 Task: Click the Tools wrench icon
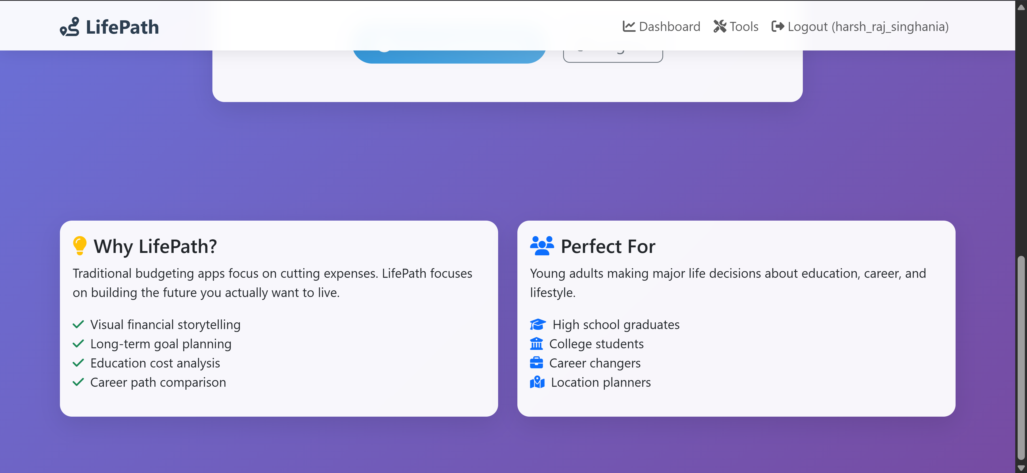(720, 26)
